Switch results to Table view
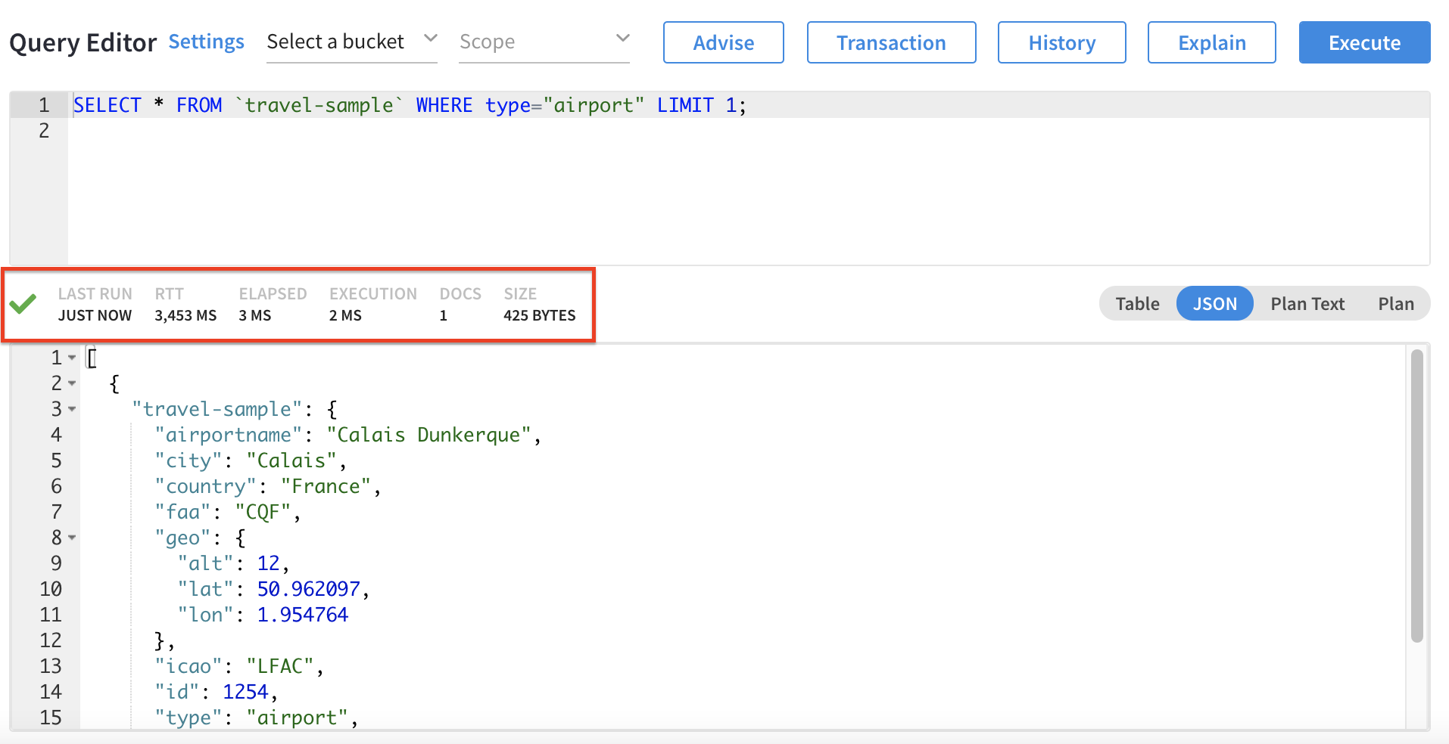This screenshot has width=1449, height=744. pos(1136,302)
